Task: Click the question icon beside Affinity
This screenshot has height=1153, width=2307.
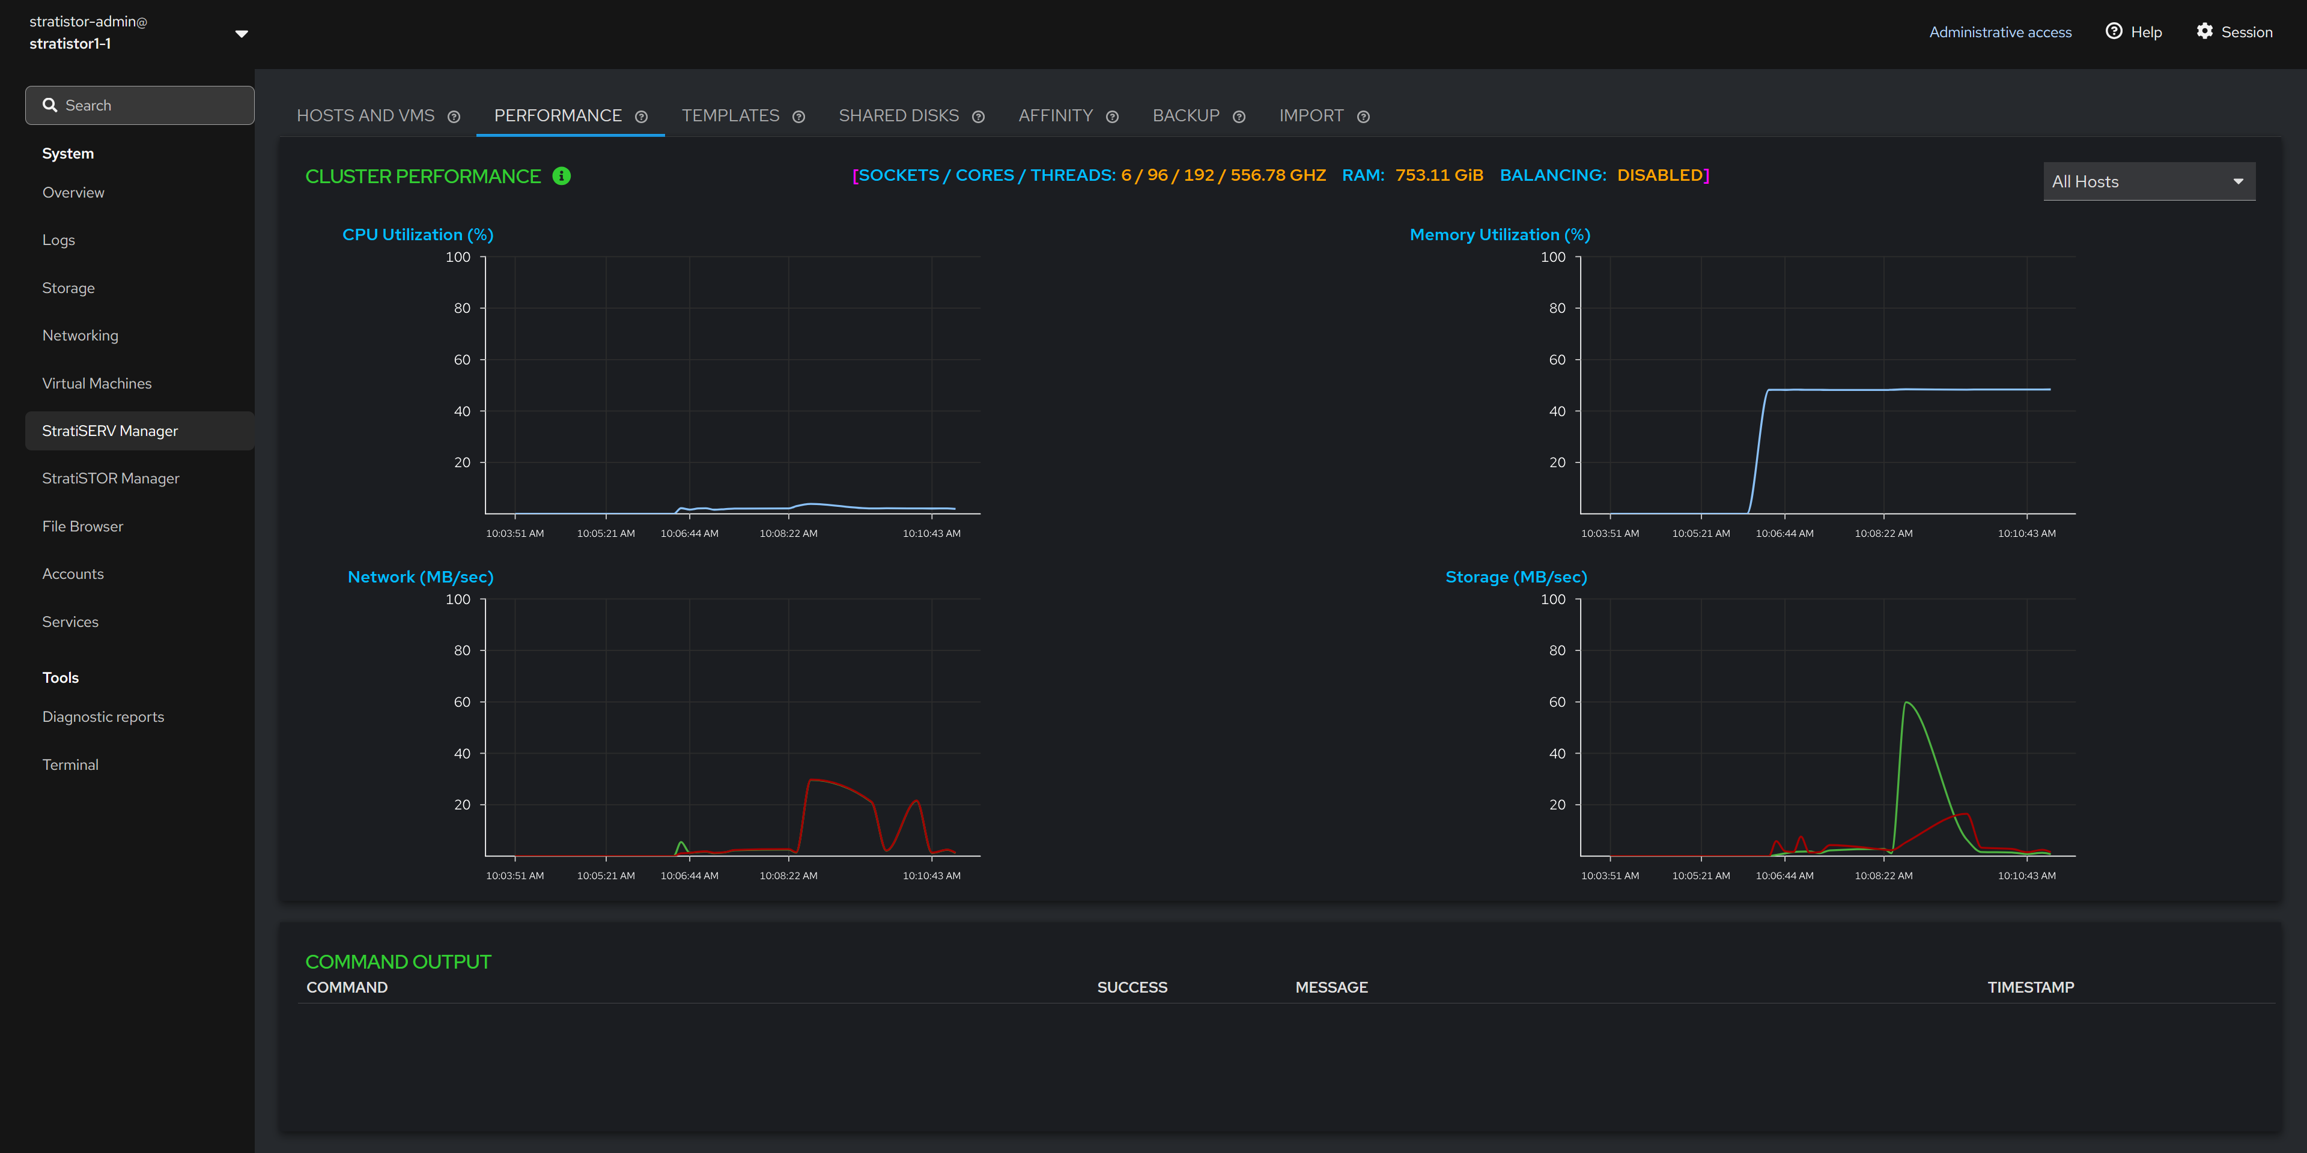Action: pos(1112,117)
